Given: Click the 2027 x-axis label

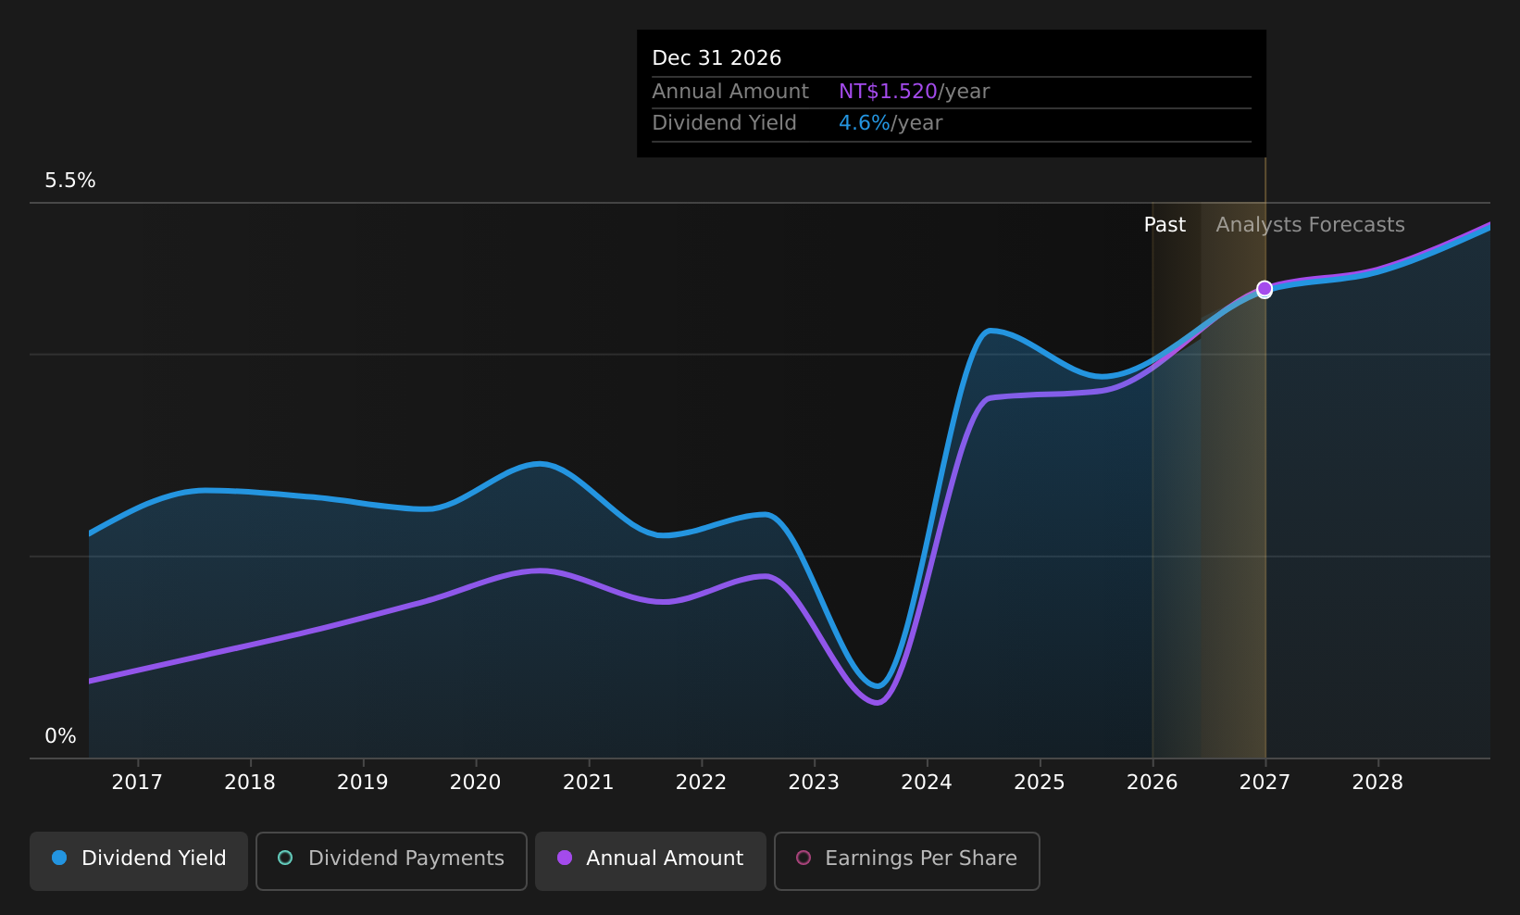Looking at the screenshot, I should pyautogui.click(x=1265, y=783).
